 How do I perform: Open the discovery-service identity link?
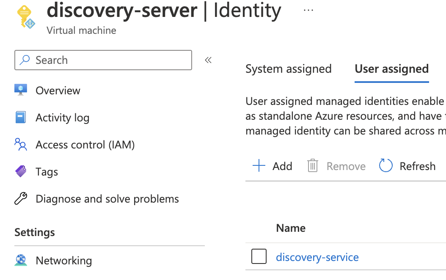coord(317,257)
